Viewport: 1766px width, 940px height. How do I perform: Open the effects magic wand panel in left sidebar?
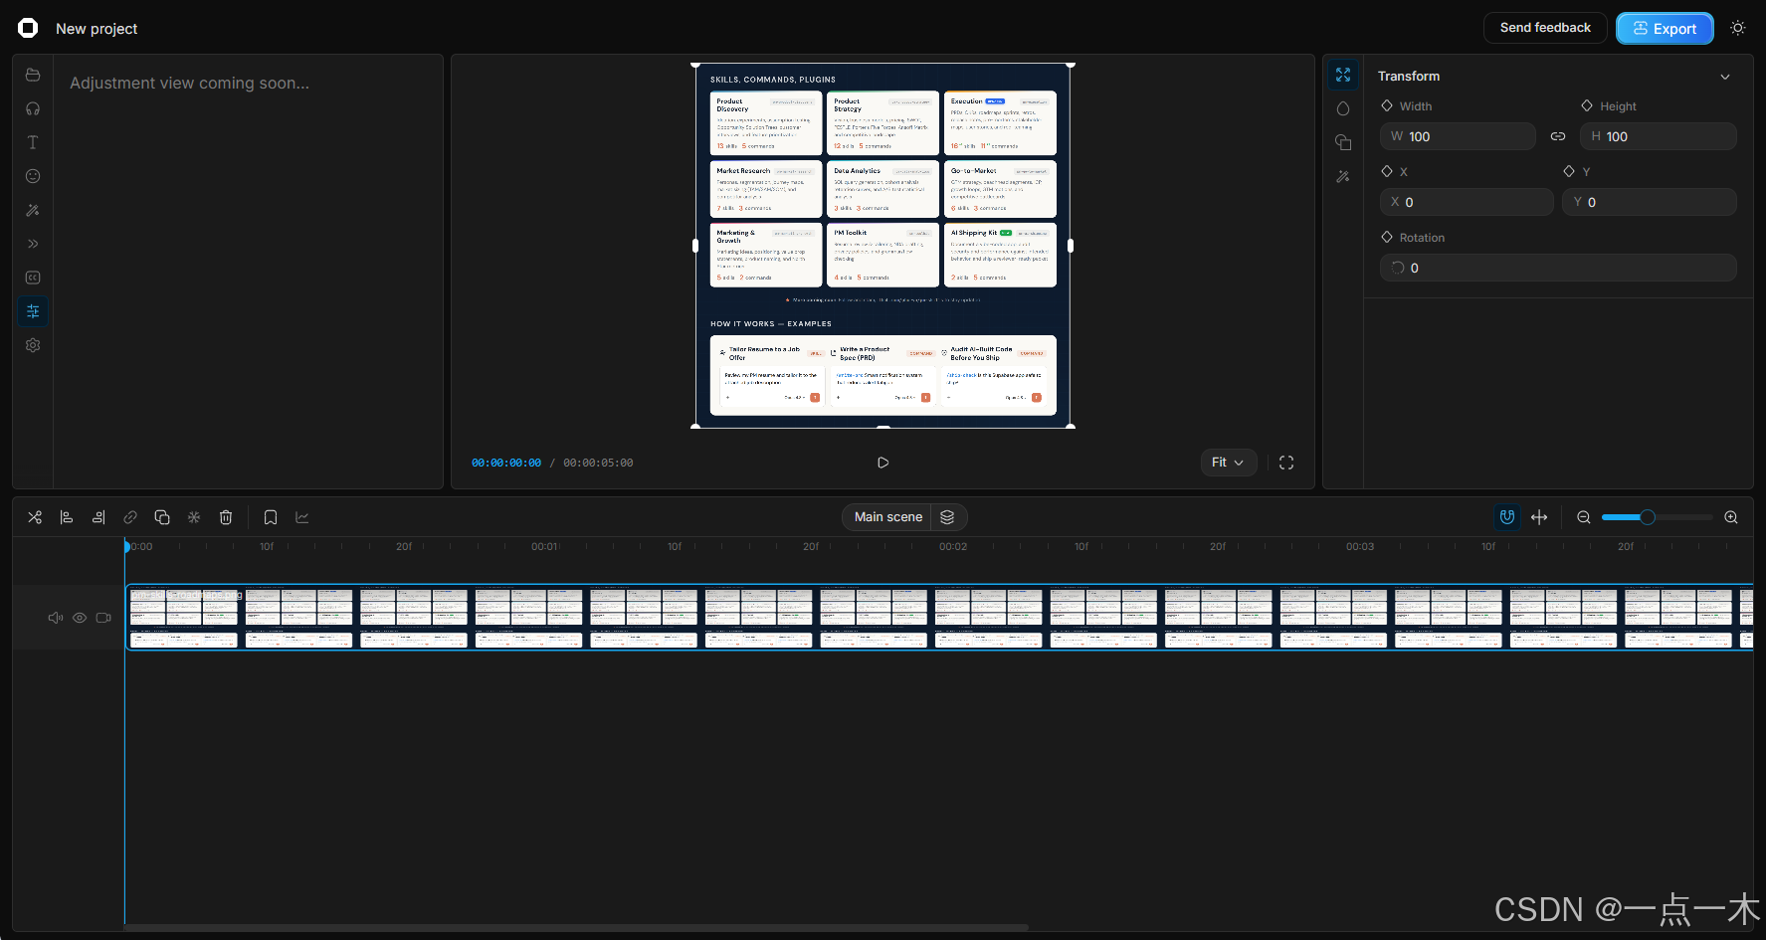(33, 210)
